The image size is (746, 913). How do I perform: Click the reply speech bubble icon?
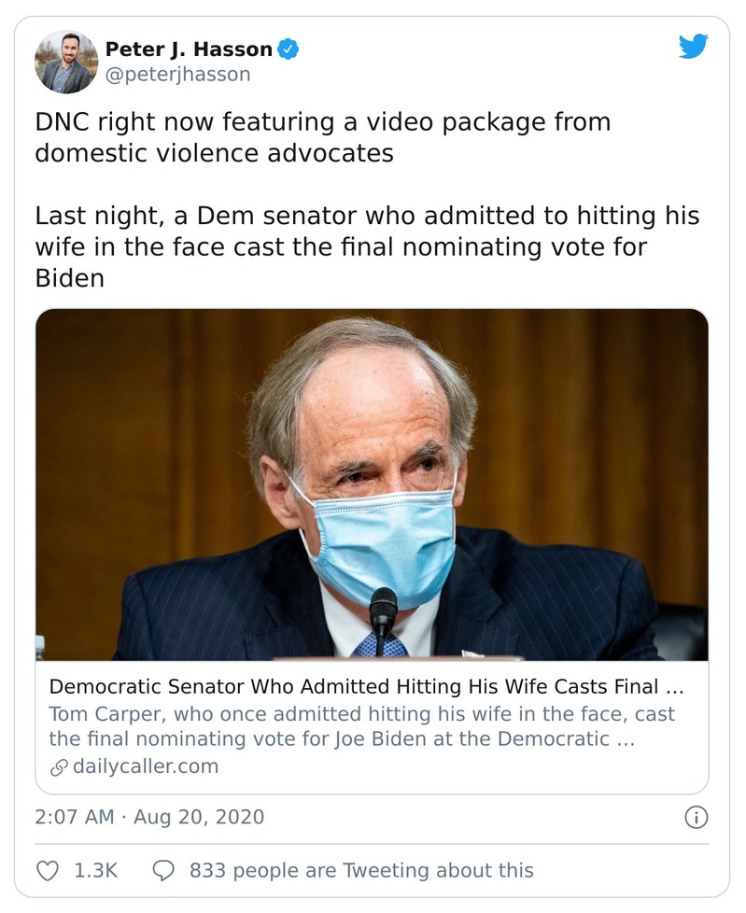pos(162,870)
